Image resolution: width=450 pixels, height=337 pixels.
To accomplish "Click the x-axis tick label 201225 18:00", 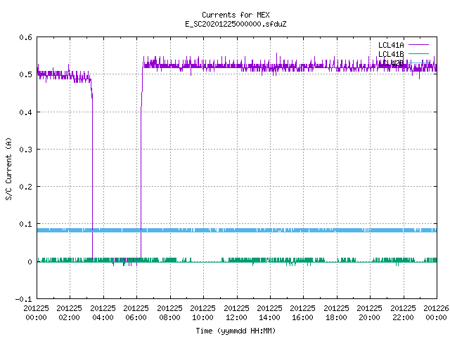I will coord(336,312).
